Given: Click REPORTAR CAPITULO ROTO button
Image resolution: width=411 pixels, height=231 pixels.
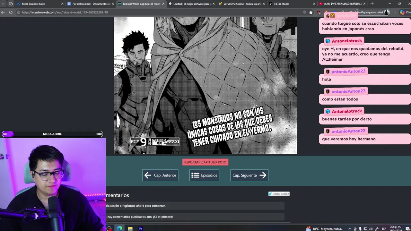Looking at the screenshot, I should click(205, 162).
